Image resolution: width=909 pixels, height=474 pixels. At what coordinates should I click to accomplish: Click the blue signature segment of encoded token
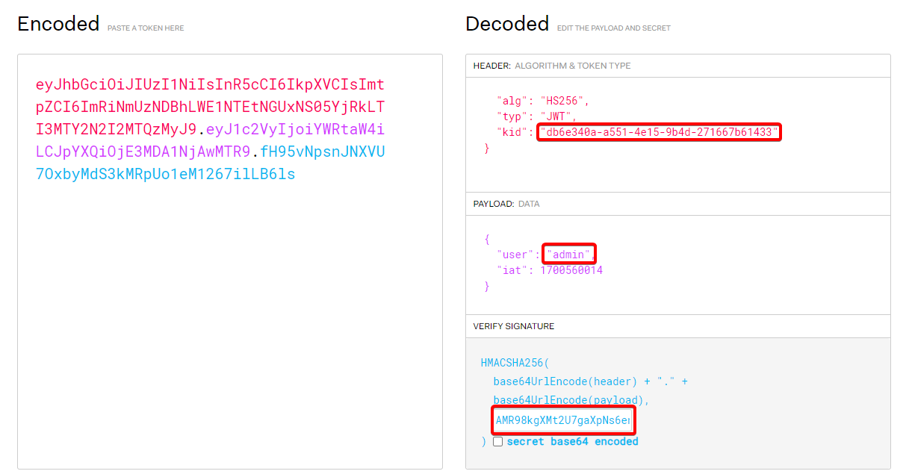click(164, 175)
